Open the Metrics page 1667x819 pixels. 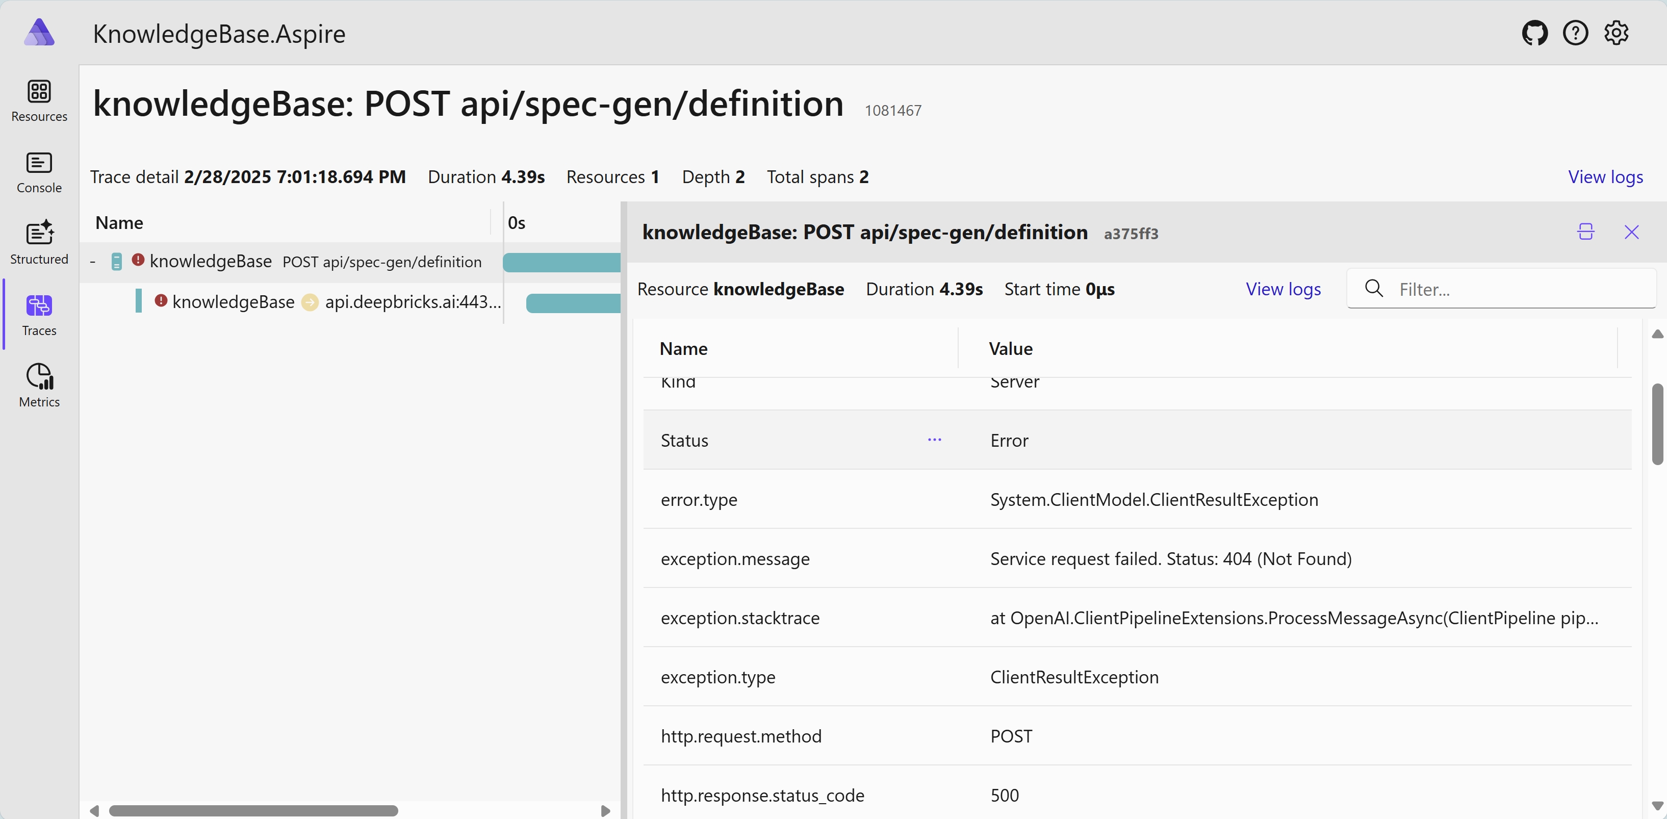[x=39, y=386]
